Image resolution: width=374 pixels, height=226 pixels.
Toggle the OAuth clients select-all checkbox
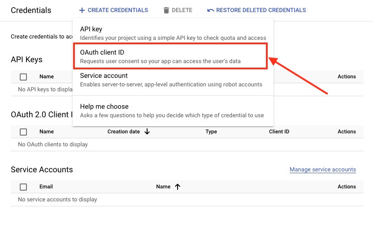[x=23, y=132]
